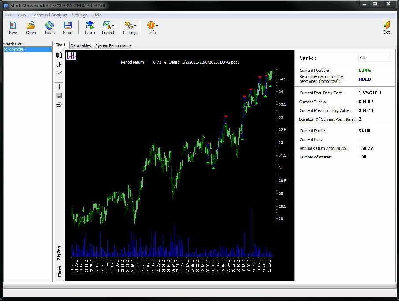The width and height of the screenshot is (399, 301).
Task: Click the entry value $34.70
Action: [365, 110]
